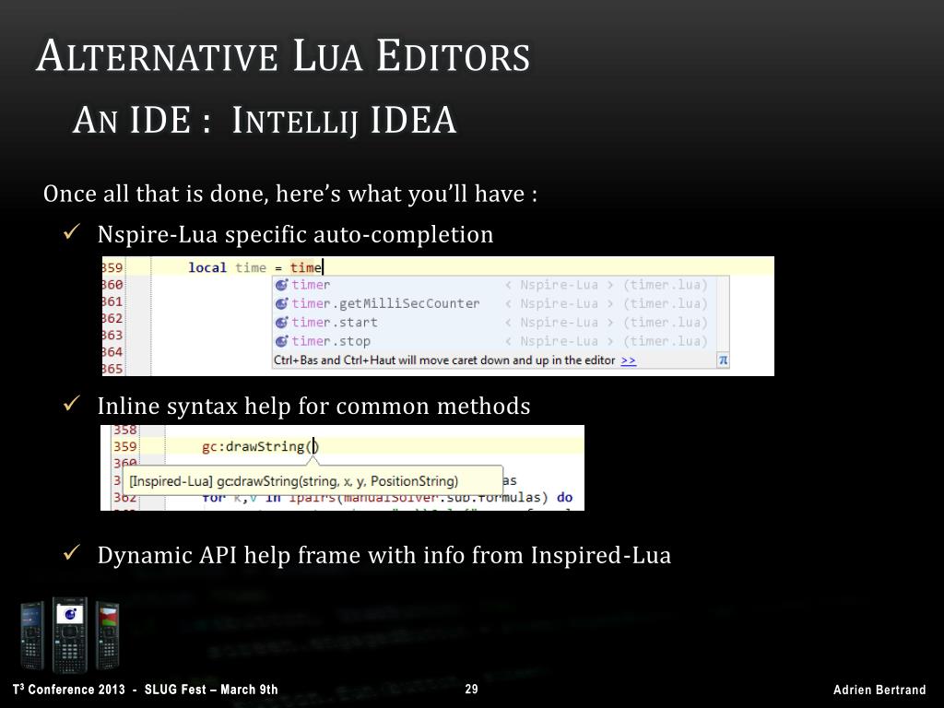944x708 pixels.
Task: Click 'Once all that is done' intro sentence
Action: [290, 194]
